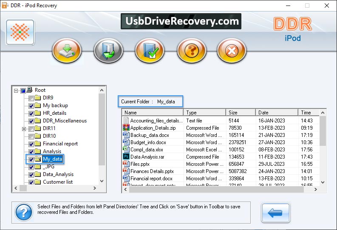Click the orange starburst logo button
Image resolution: width=337 pixels, height=230 pixels.
(20, 32)
